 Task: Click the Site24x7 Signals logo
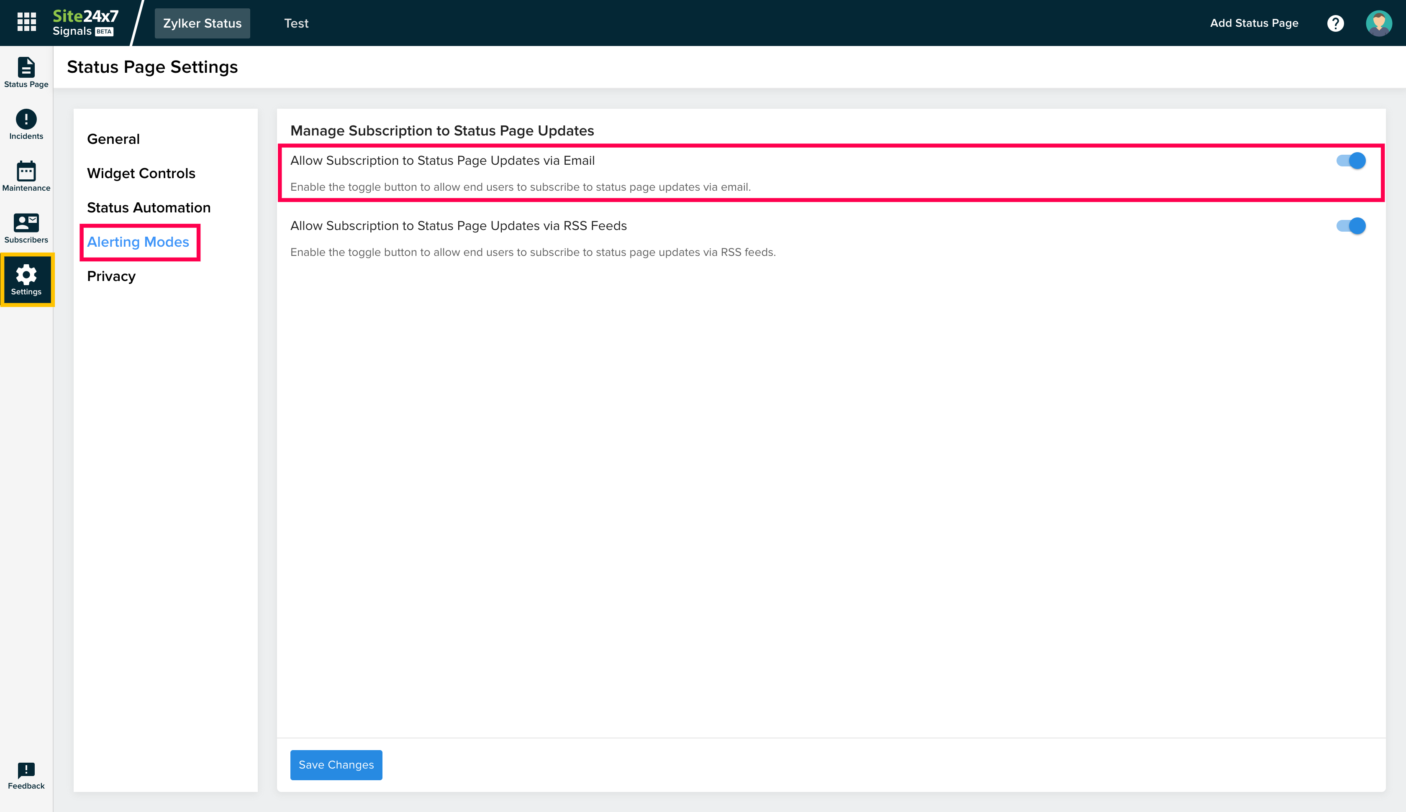(x=85, y=23)
